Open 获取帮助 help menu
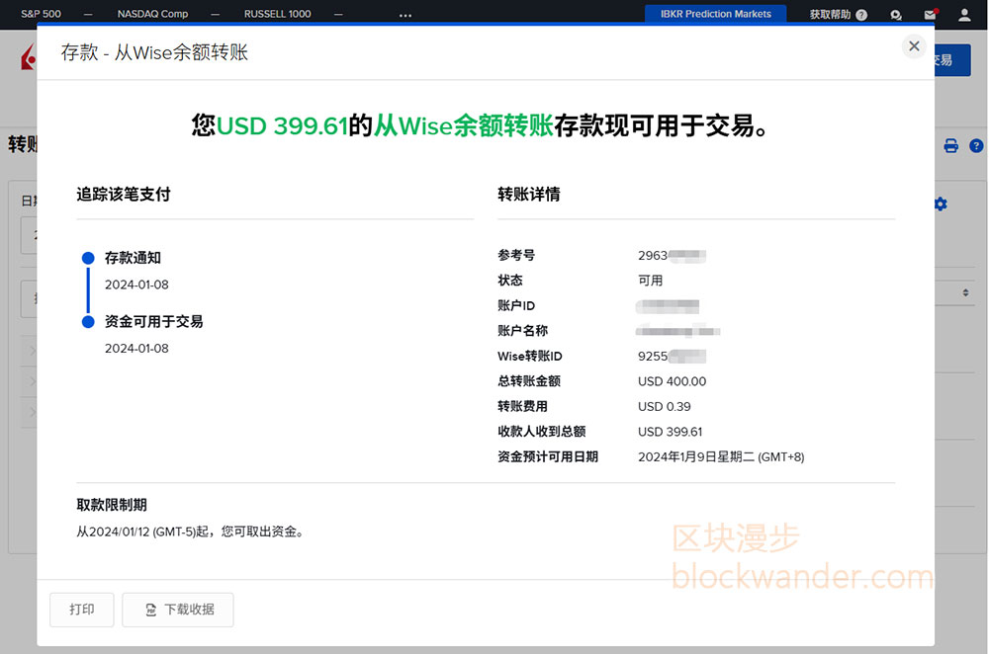The height and width of the screenshot is (654, 989). tap(839, 15)
